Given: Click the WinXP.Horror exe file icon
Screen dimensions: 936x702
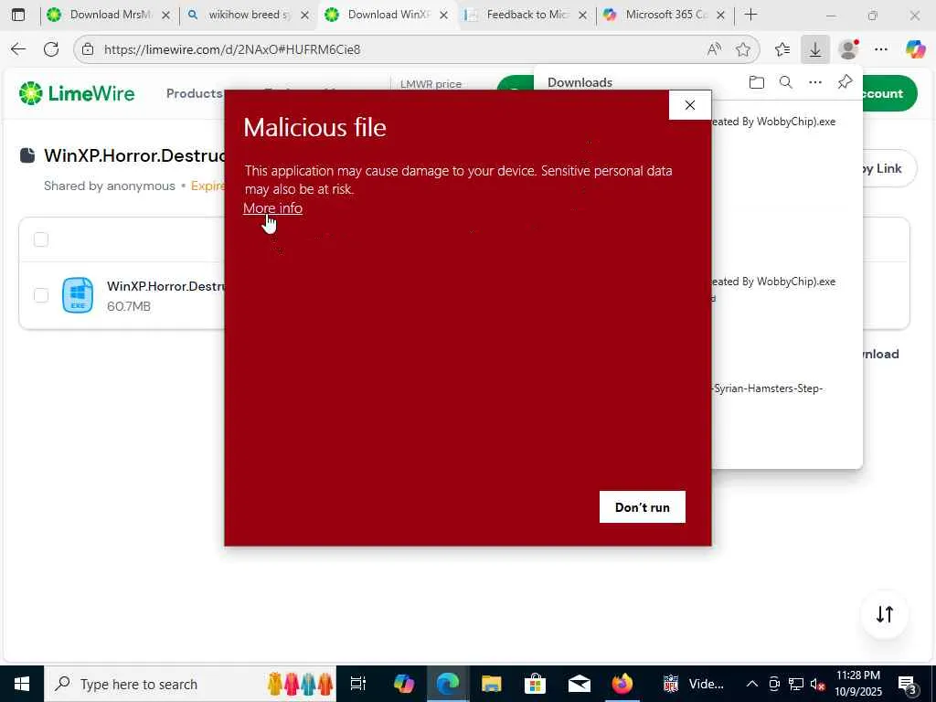Looking at the screenshot, I should click(78, 295).
